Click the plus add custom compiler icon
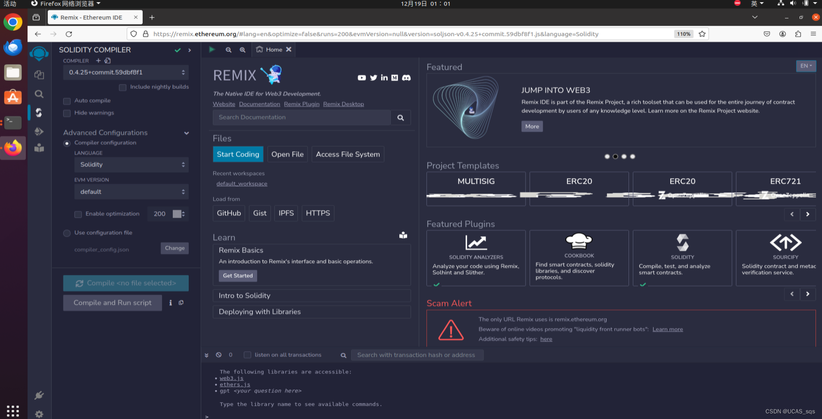This screenshot has height=419, width=822. click(98, 61)
